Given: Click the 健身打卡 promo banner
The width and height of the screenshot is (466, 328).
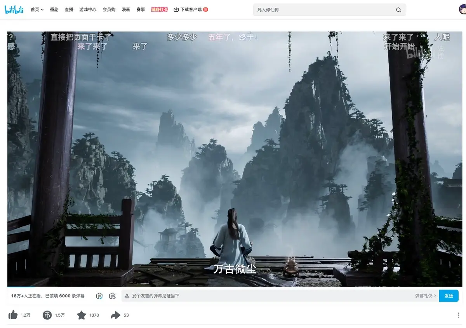Looking at the screenshot, I should click(159, 10).
